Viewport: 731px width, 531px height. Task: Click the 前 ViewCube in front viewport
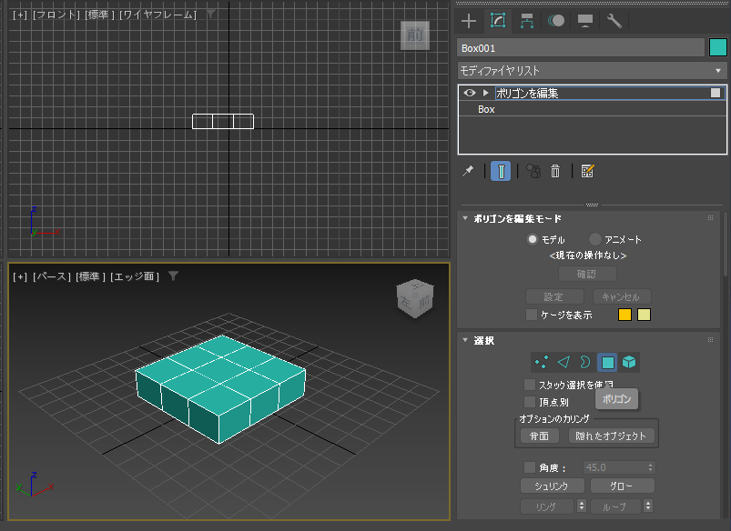415,35
